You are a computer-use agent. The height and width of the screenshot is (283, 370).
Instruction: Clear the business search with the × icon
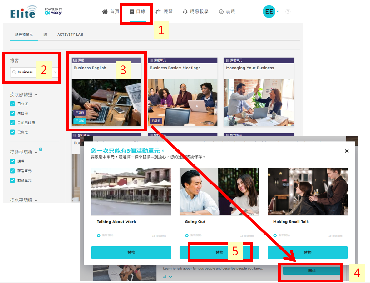click(x=55, y=72)
